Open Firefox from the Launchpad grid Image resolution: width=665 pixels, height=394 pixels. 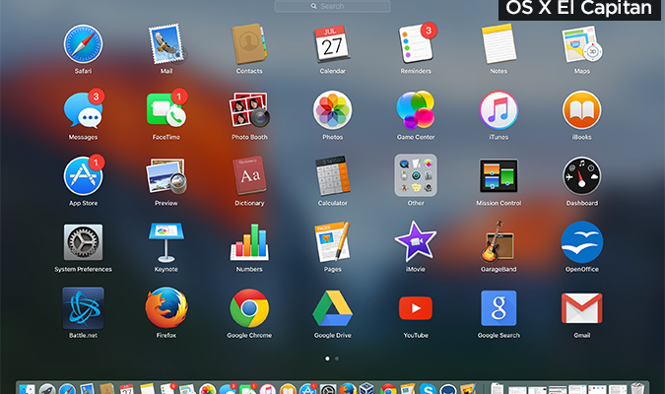[x=166, y=308]
